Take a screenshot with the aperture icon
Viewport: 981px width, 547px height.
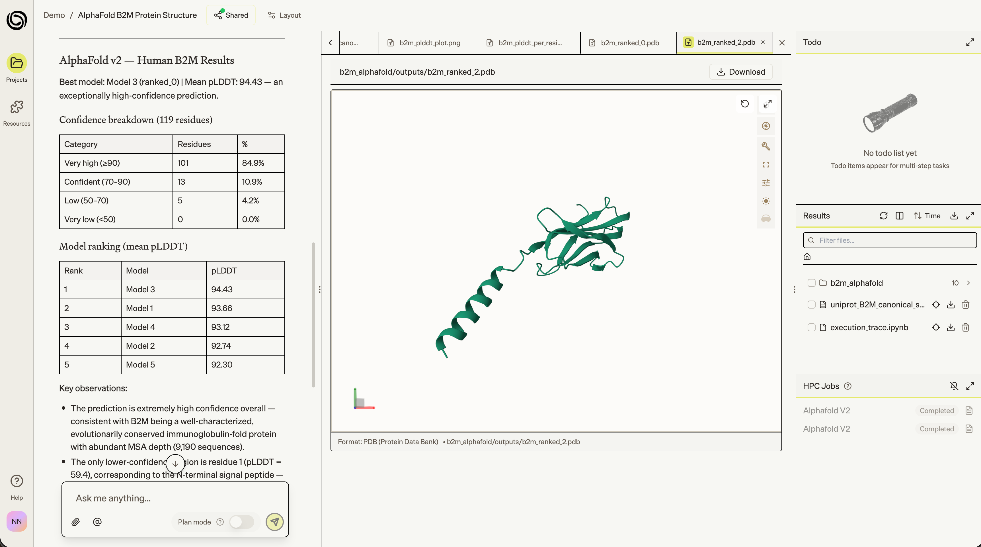766,126
